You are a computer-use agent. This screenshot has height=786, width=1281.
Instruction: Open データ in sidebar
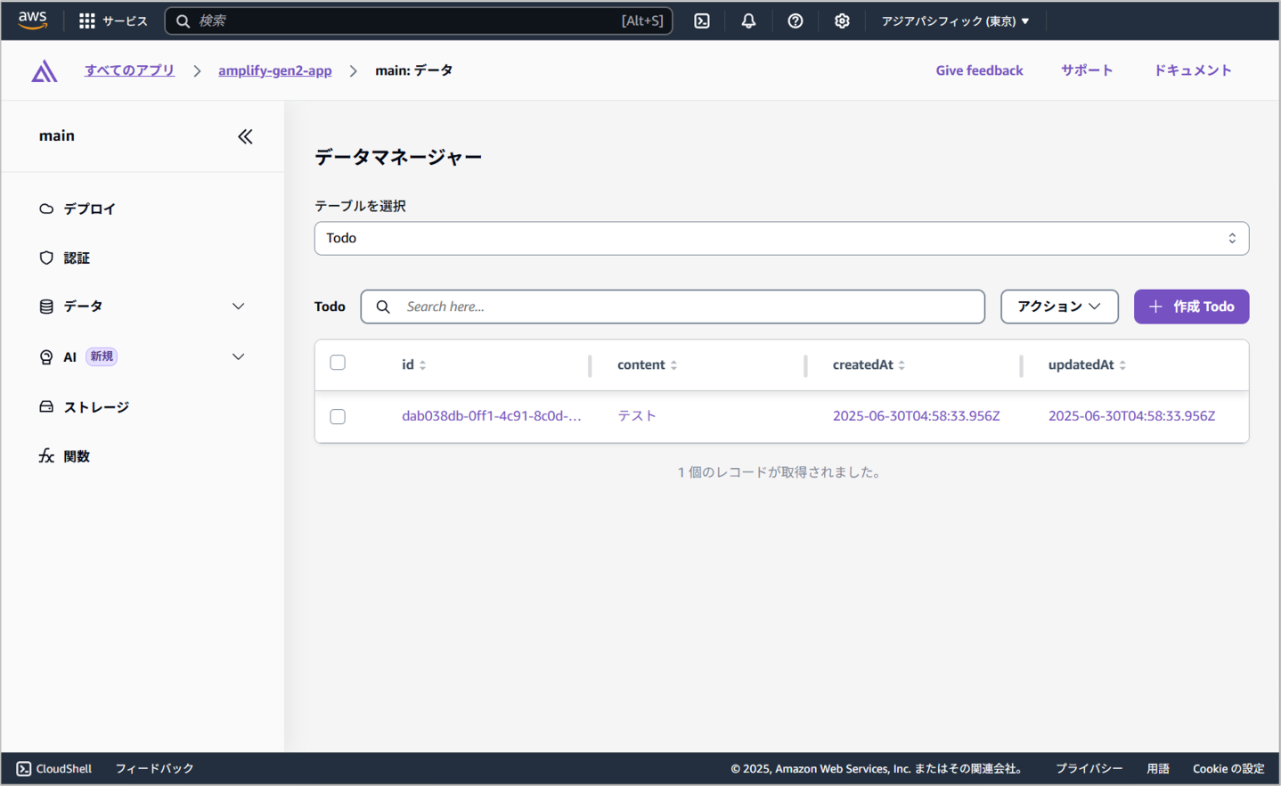click(x=83, y=307)
